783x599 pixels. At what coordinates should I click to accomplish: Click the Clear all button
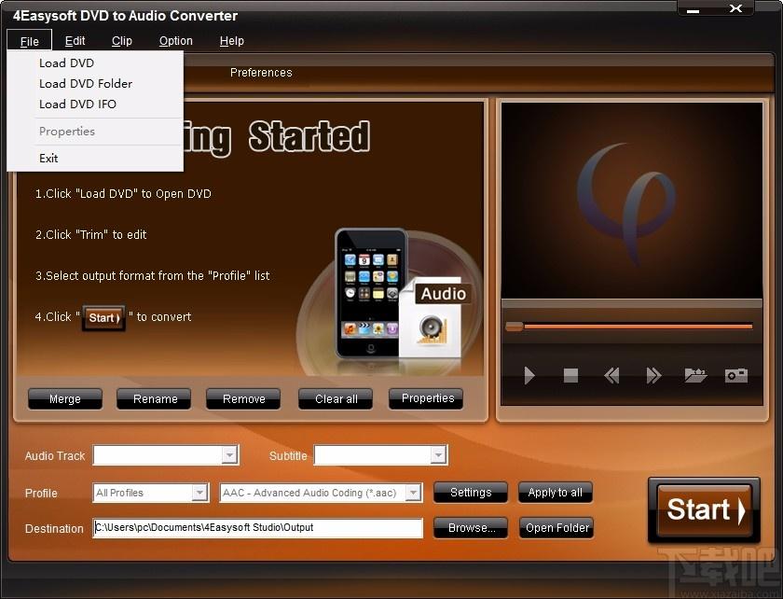tap(337, 399)
